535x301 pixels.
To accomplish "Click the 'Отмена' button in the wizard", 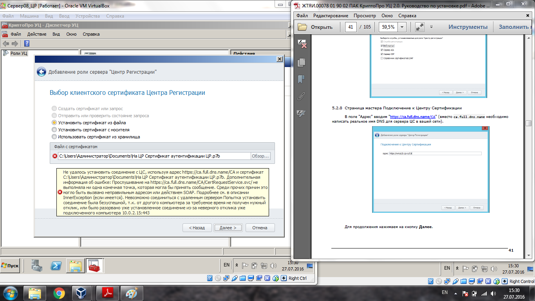I will pos(260,228).
